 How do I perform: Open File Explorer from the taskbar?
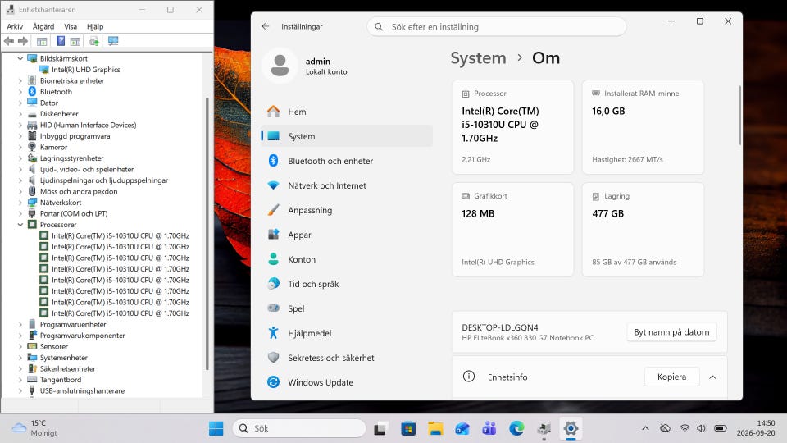tap(435, 428)
